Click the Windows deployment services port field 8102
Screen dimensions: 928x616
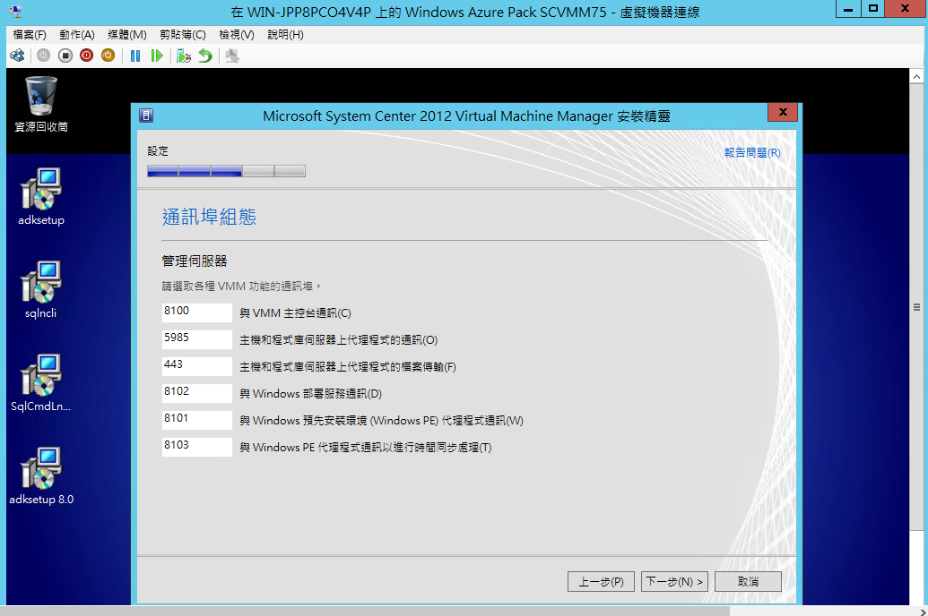click(196, 393)
